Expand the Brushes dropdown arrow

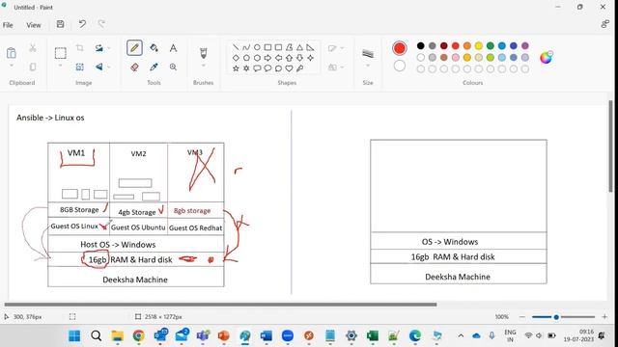(204, 66)
